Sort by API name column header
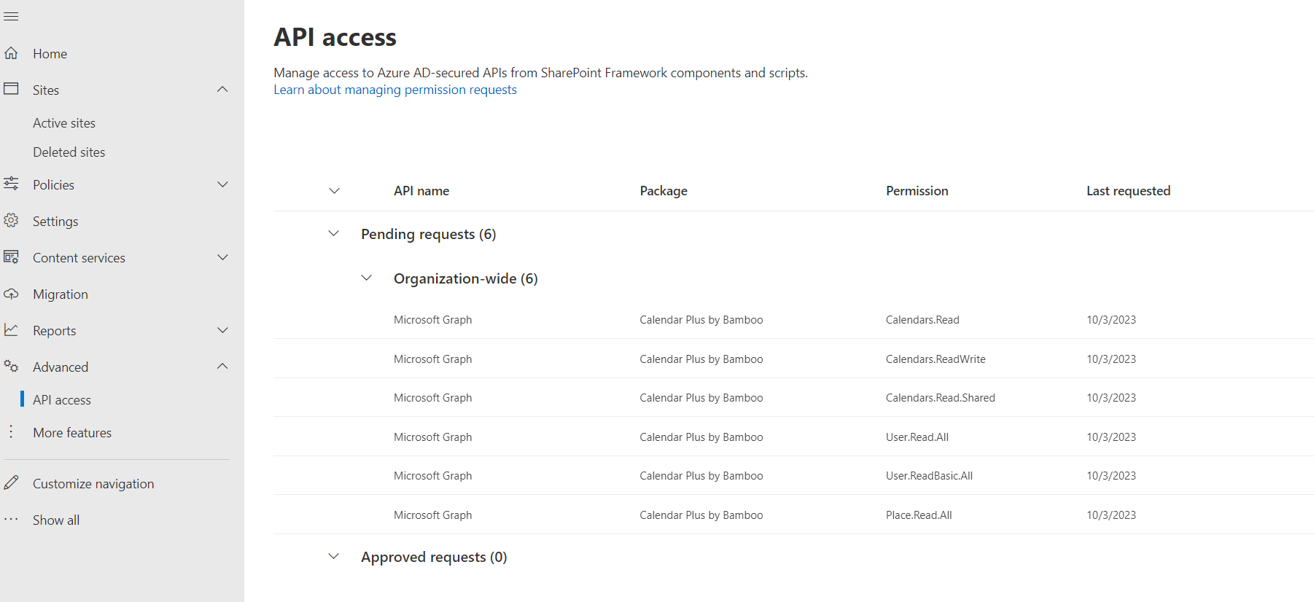 click(x=421, y=191)
